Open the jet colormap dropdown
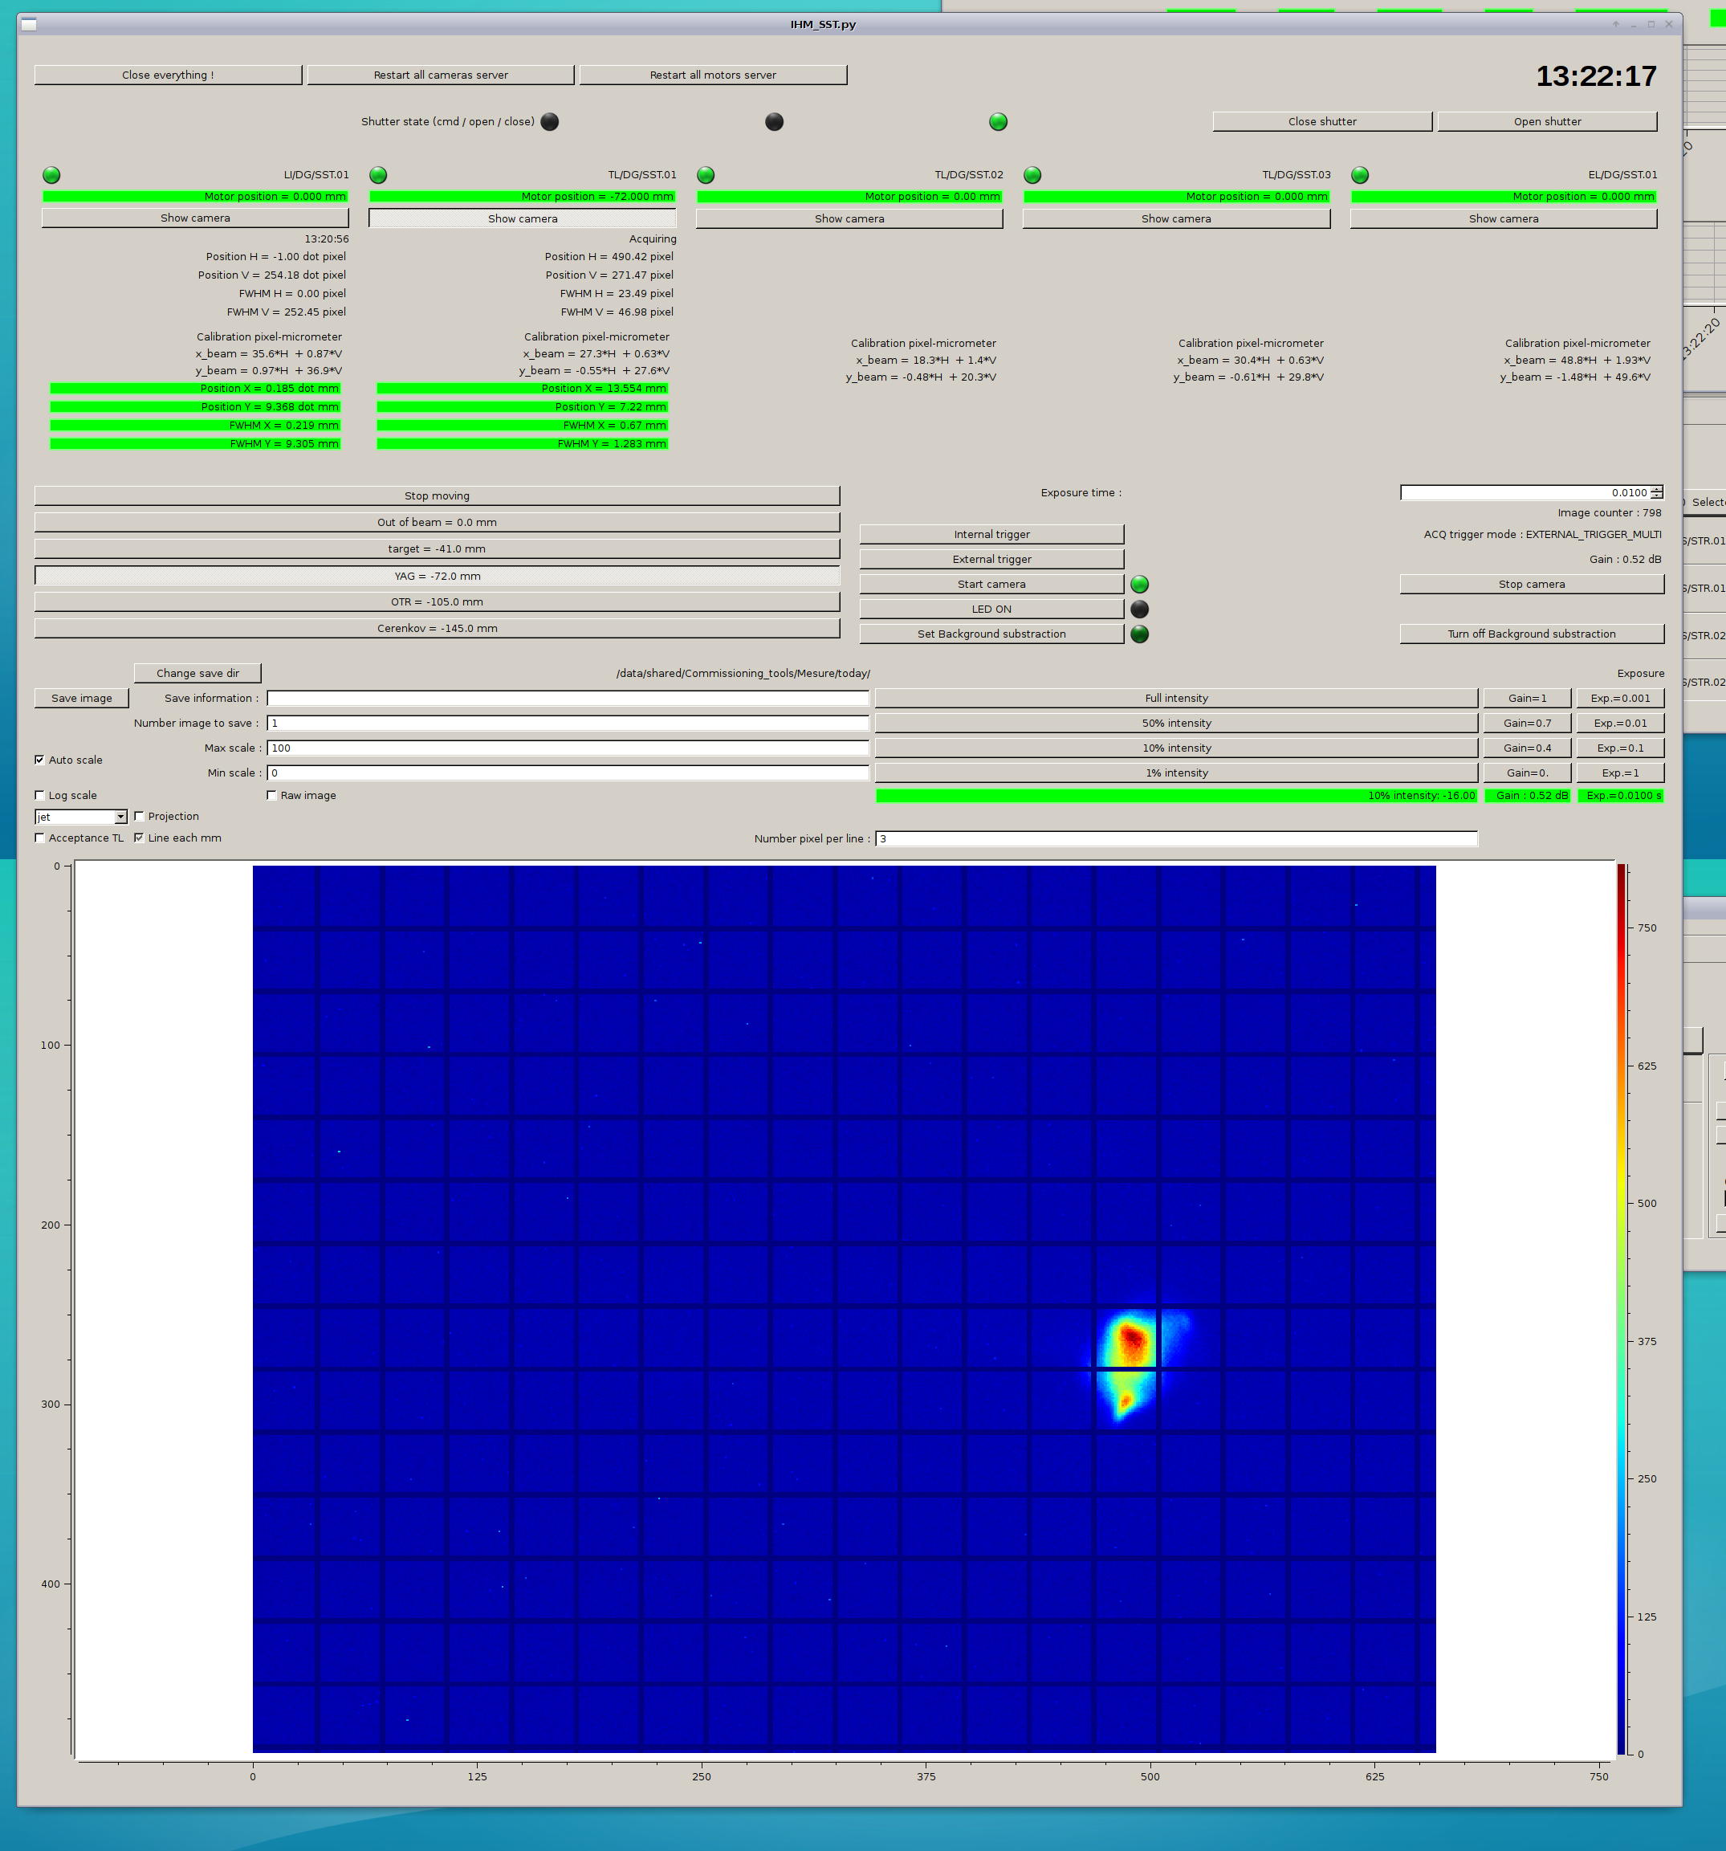This screenshot has height=1851, width=1726. (120, 817)
